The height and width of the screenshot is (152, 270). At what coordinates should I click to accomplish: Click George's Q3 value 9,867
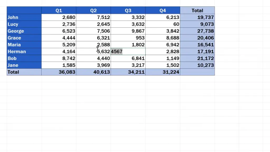[128, 31]
